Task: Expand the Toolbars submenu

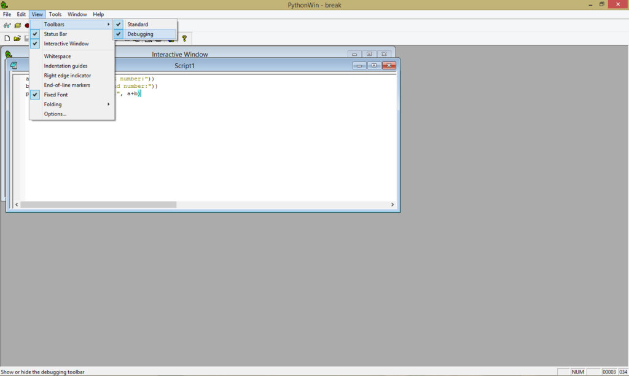Action: [x=72, y=25]
